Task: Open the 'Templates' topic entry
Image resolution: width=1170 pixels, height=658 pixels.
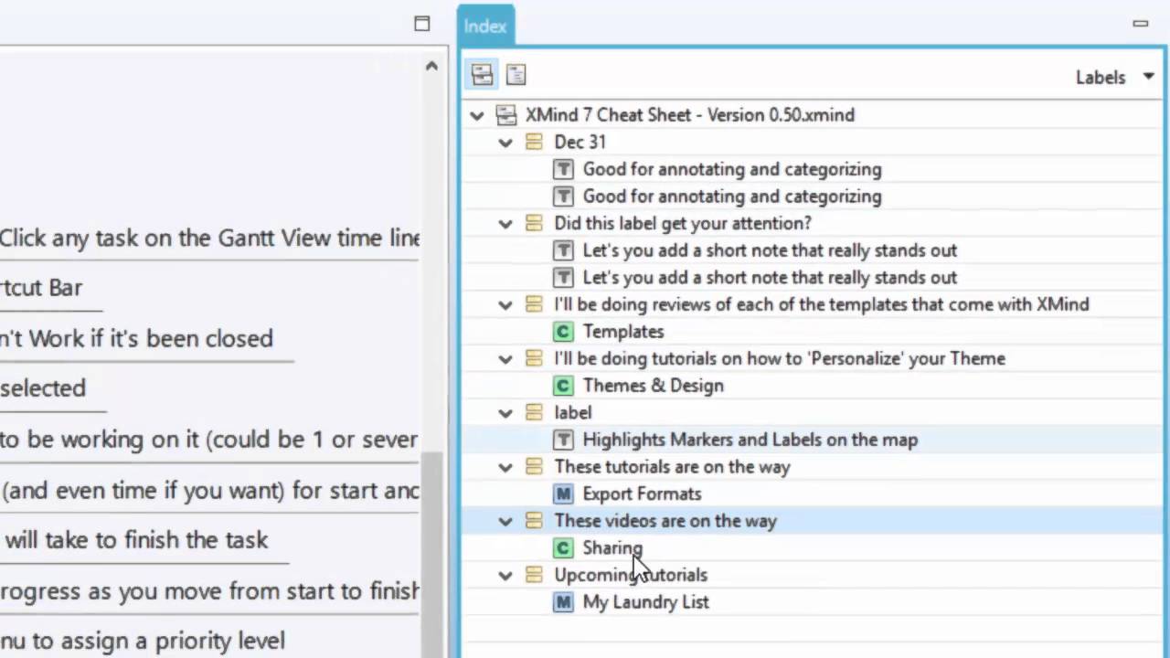Action: 623,332
